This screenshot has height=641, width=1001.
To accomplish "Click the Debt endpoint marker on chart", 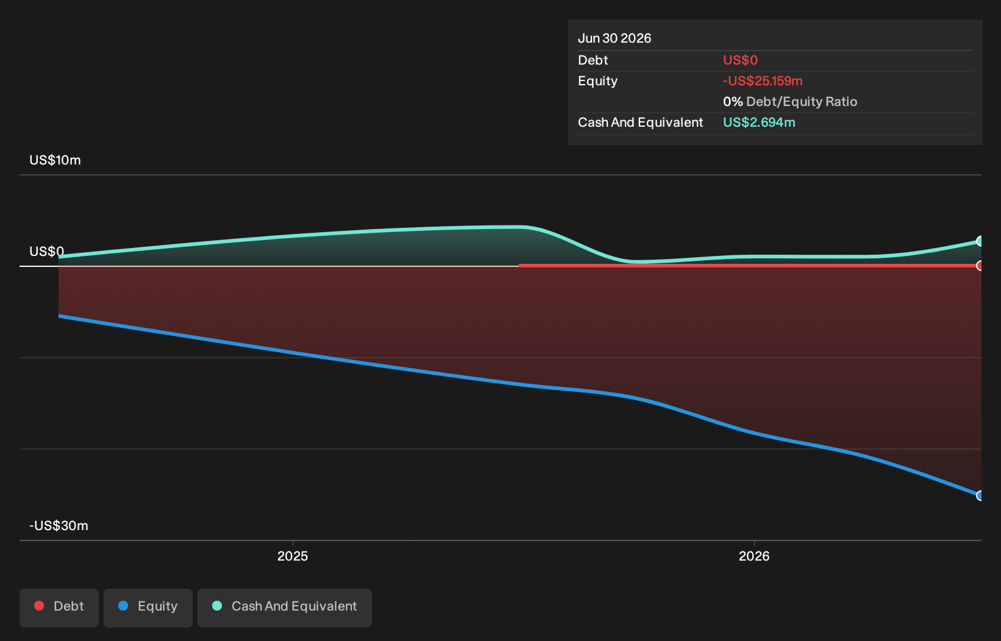I will (980, 266).
